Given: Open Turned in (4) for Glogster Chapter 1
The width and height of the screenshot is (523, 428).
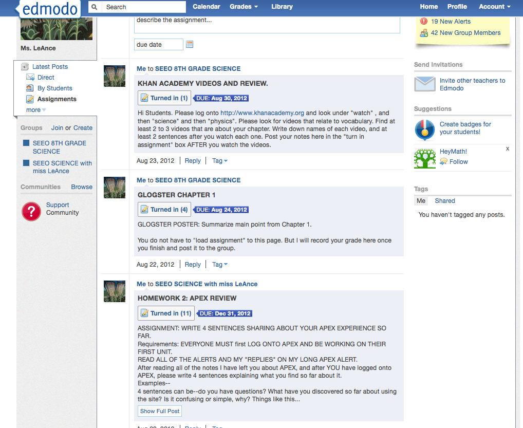Looking at the screenshot, I should (164, 210).
